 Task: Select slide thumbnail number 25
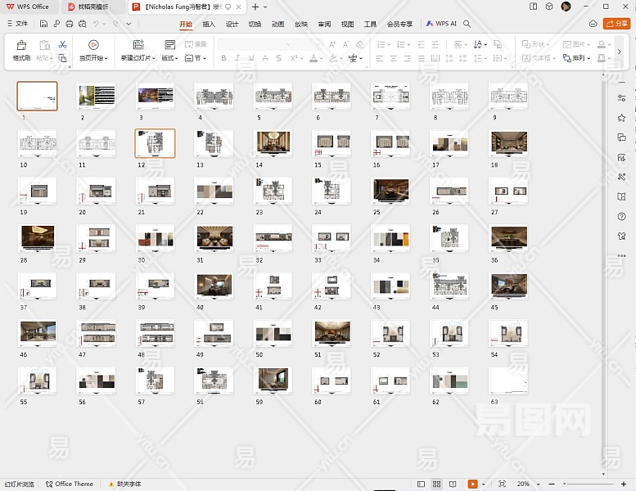coord(390,191)
